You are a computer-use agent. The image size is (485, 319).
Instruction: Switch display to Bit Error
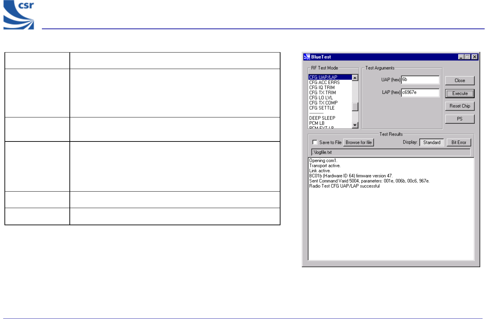(459, 143)
